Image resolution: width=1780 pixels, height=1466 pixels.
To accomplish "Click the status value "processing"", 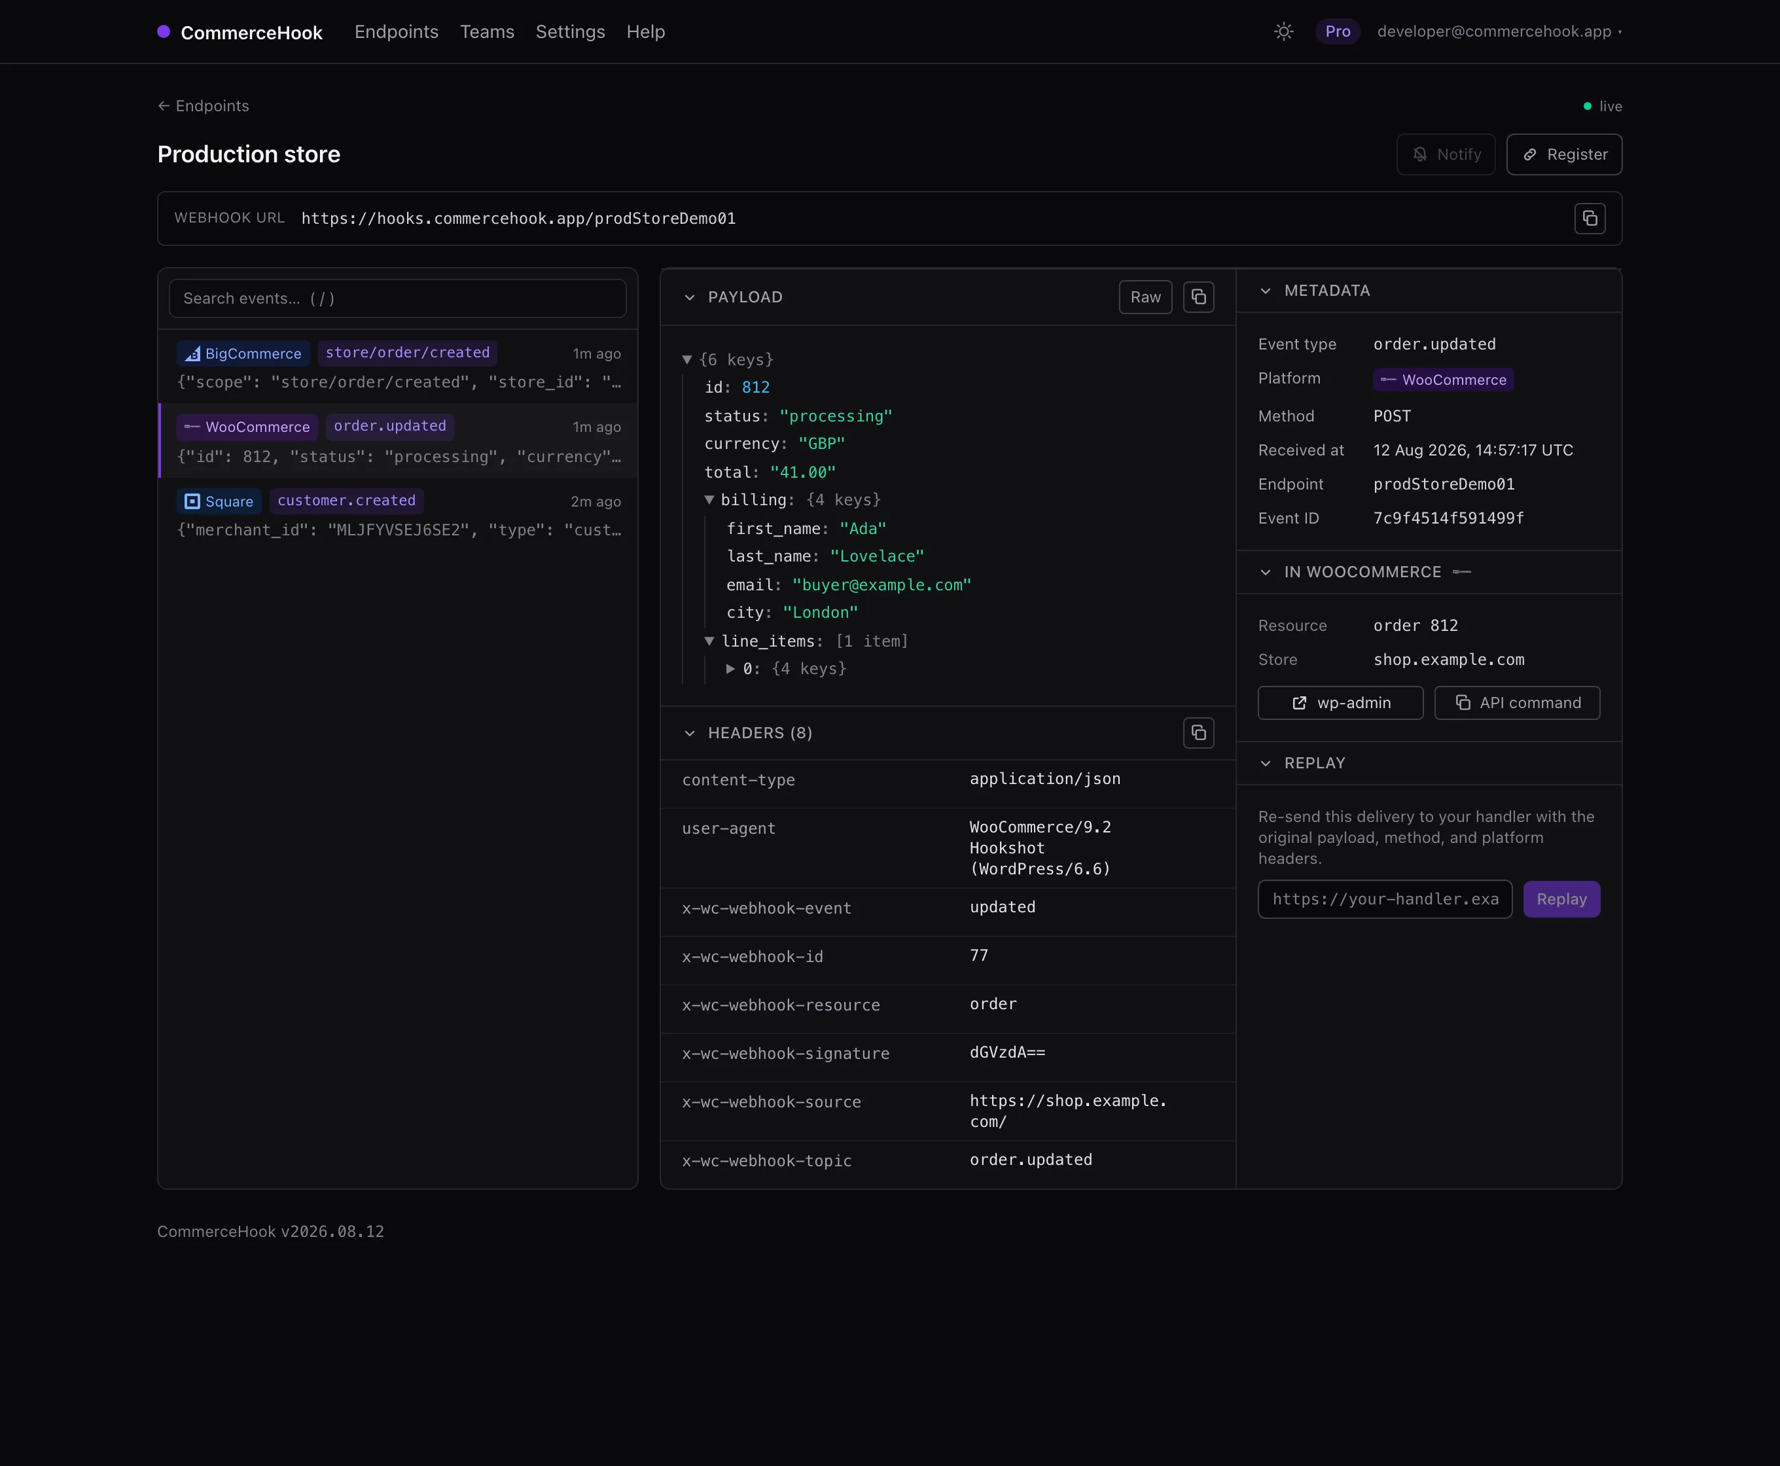I will pos(836,416).
